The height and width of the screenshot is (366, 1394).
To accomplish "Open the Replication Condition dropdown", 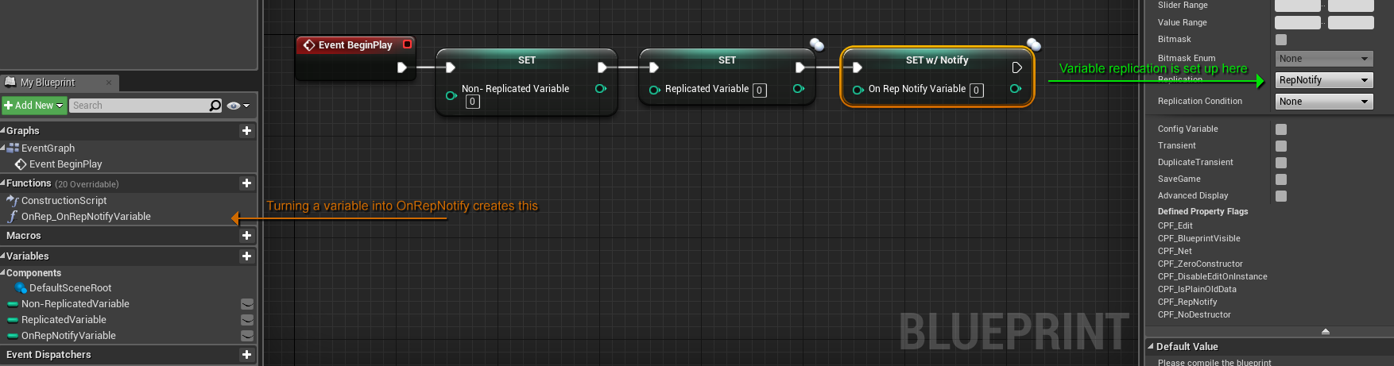I will pyautogui.click(x=1323, y=102).
